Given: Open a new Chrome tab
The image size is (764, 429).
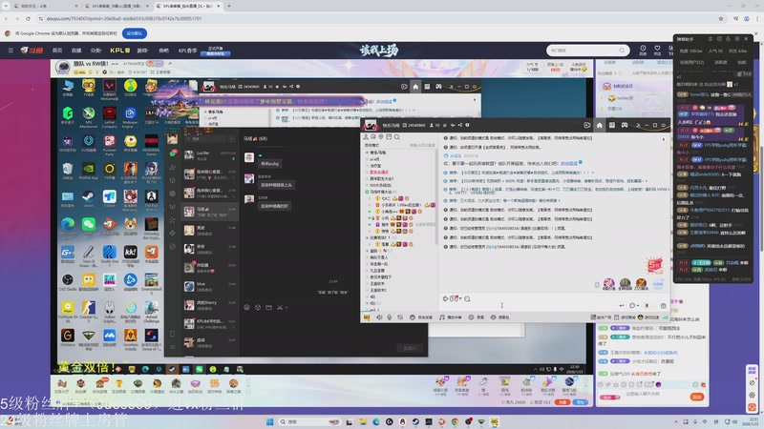Looking at the screenshot, I should (x=228, y=6).
